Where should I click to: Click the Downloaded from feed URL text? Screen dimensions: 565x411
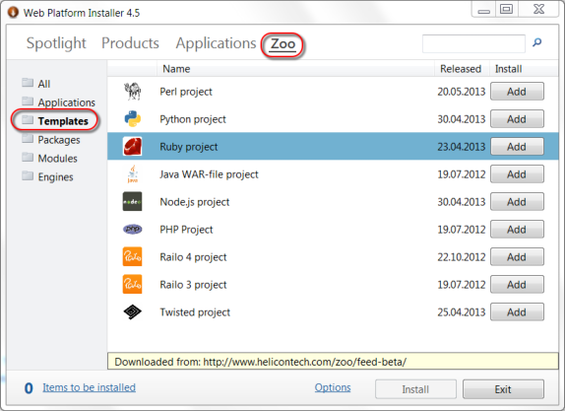[x=261, y=362]
